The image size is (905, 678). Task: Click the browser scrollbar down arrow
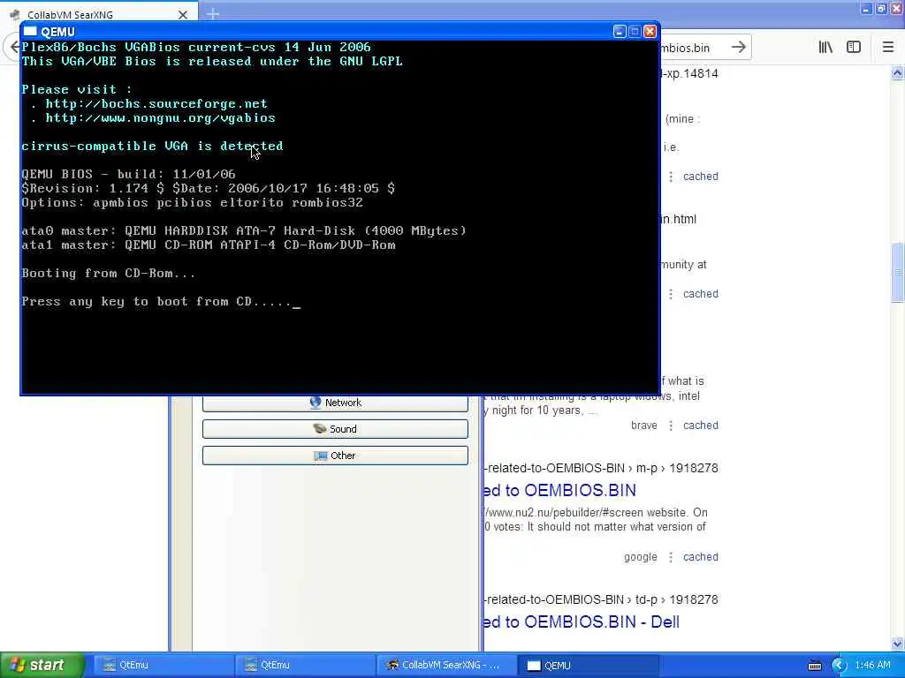[x=898, y=644]
